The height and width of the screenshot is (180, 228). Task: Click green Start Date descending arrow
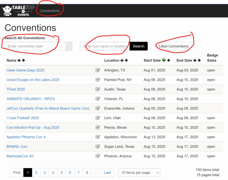(x=164, y=60)
